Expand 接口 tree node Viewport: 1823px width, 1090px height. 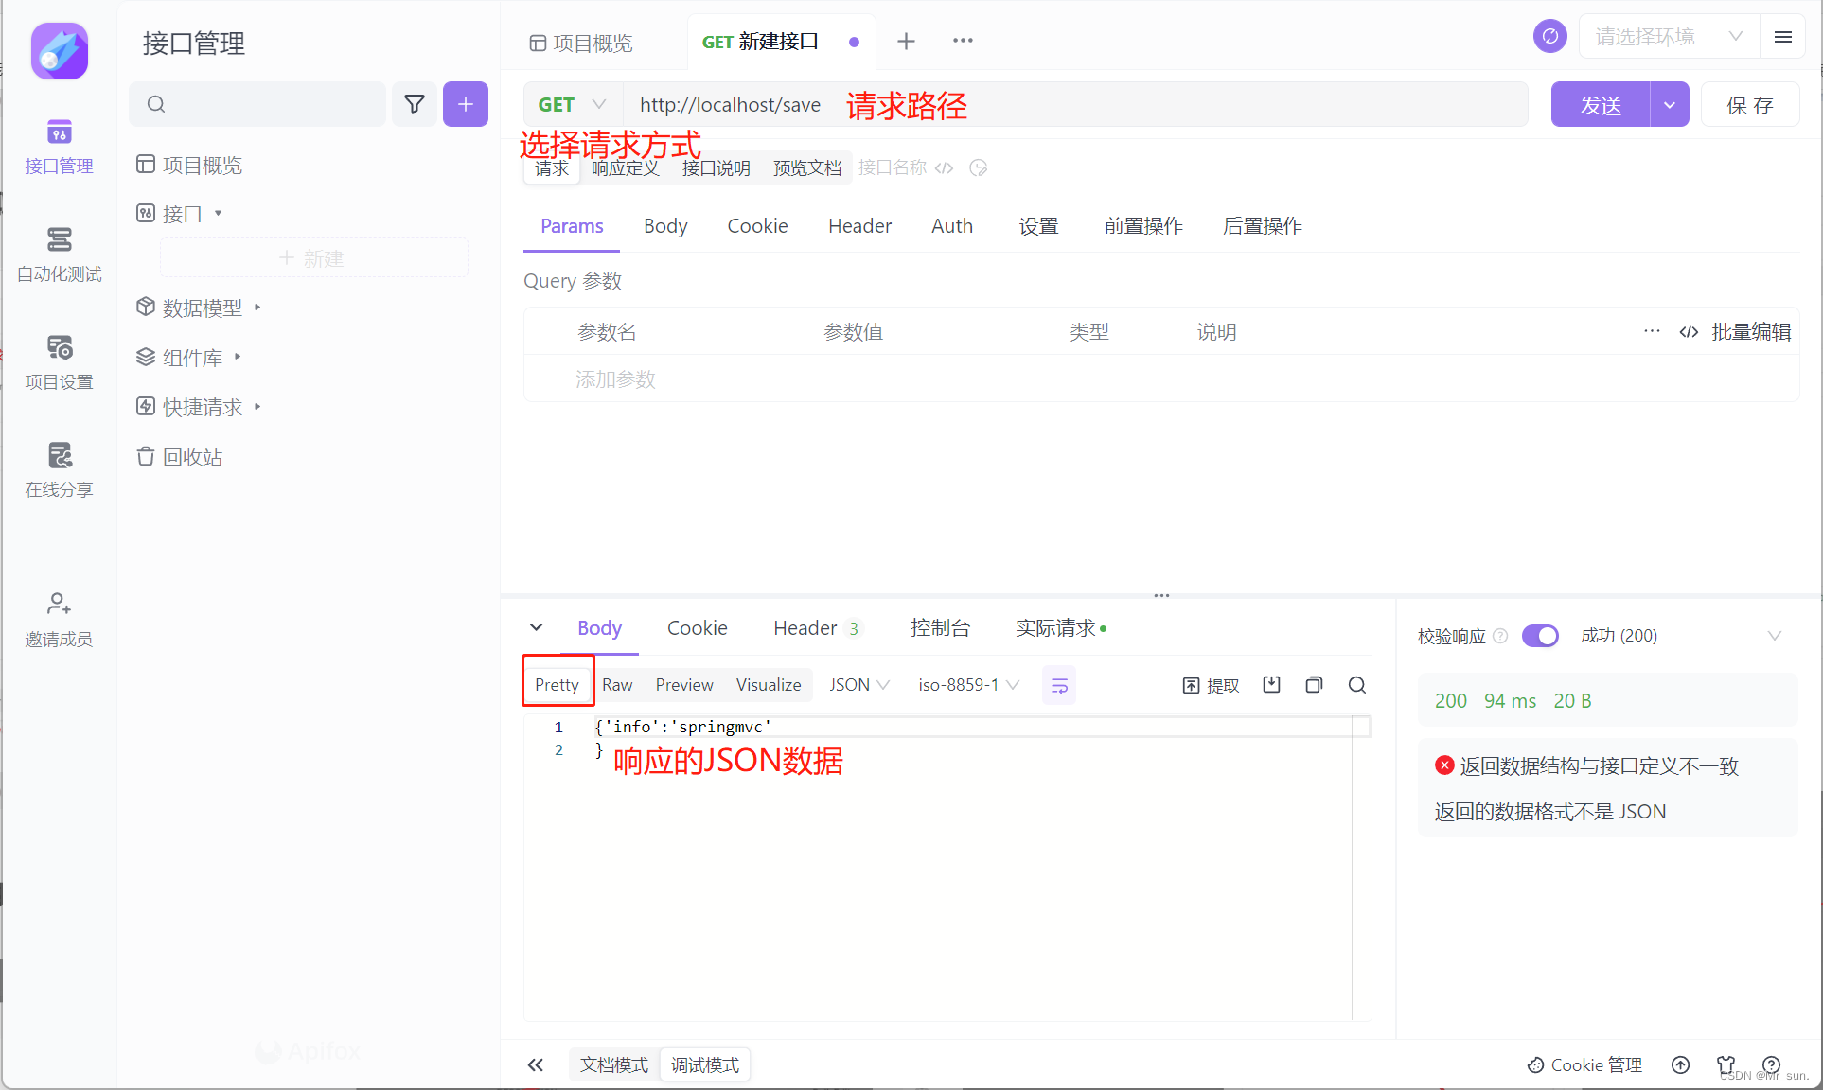219,214
